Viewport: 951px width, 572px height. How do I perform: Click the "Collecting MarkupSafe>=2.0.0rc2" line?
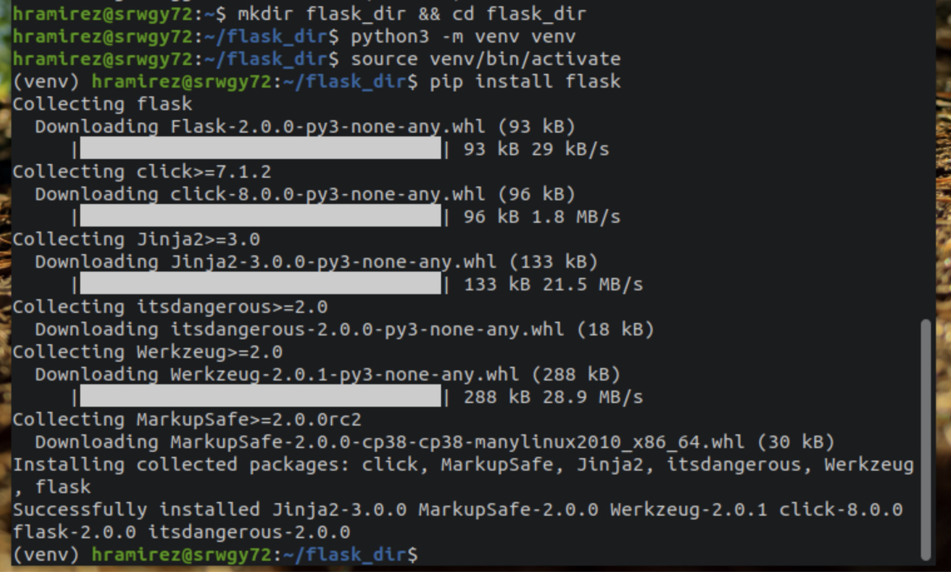point(187,419)
